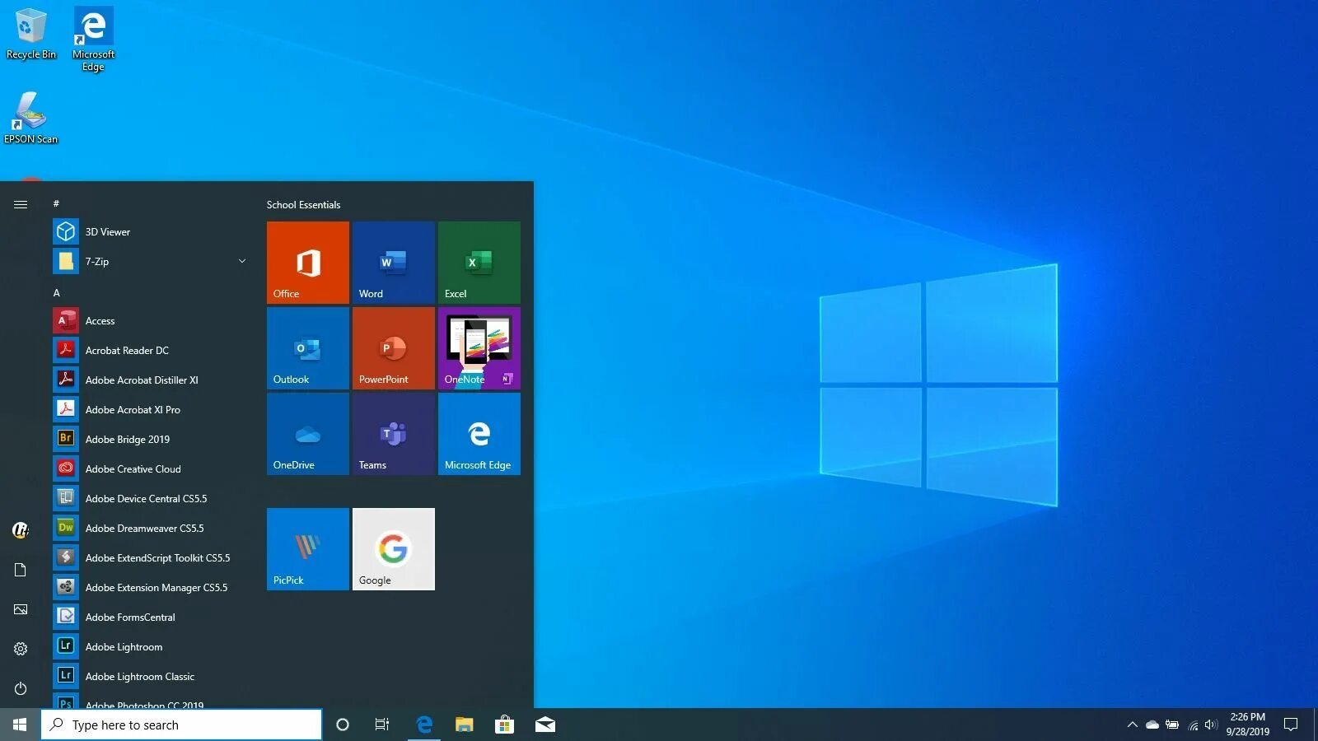The width and height of the screenshot is (1318, 741).
Task: Focus the Type here to search box
Action: pos(181,725)
